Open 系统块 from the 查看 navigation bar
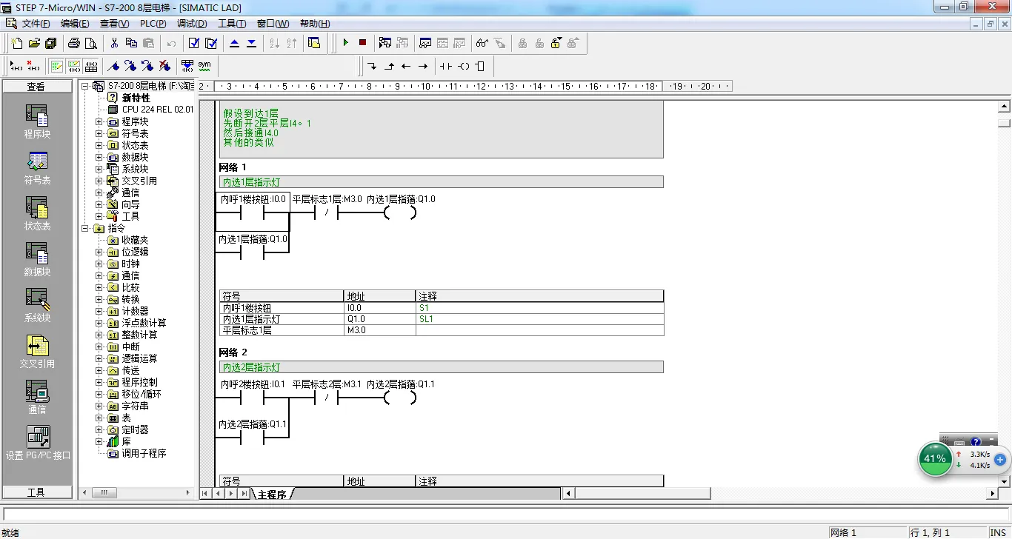 pos(37,306)
